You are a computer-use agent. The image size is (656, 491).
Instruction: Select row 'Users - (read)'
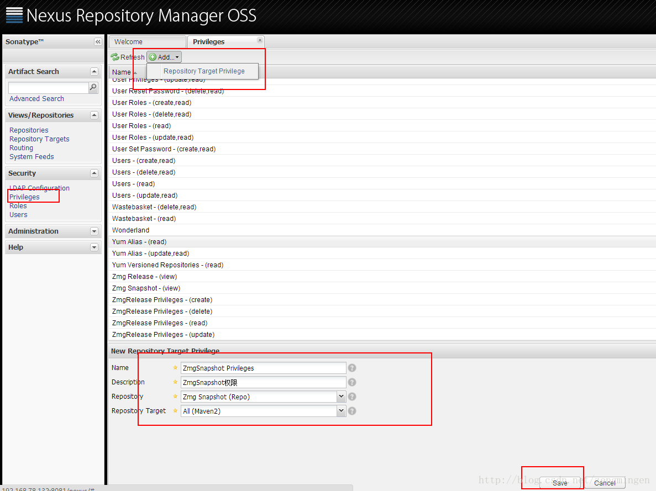click(382, 183)
